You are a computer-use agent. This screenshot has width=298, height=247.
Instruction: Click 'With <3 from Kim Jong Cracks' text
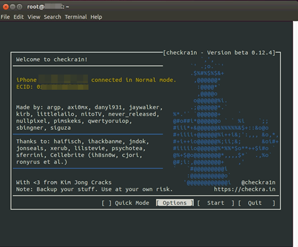tap(64, 182)
